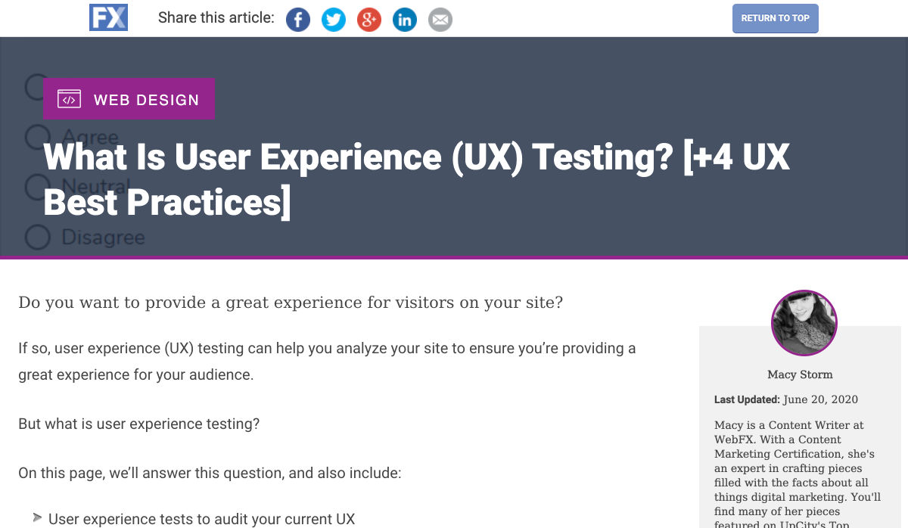Screen dimensions: 908x528
Task: Click the WebFX FX logo
Action: click(x=108, y=17)
